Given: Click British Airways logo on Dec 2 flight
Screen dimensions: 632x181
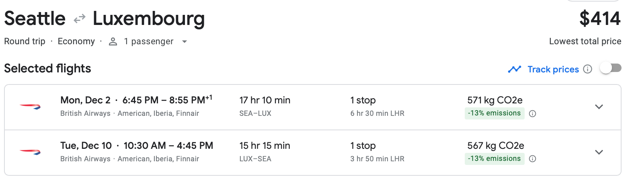Looking at the screenshot, I should (30, 107).
